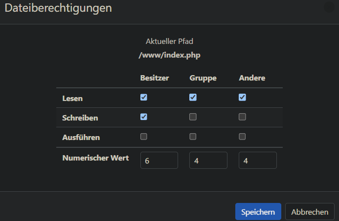
Task: Click the Ausführen row label
Action: pyautogui.click(x=81, y=138)
